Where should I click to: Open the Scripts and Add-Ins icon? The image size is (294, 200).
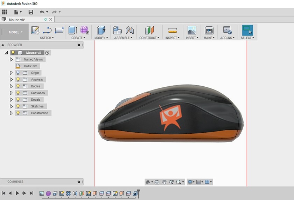coord(227,30)
